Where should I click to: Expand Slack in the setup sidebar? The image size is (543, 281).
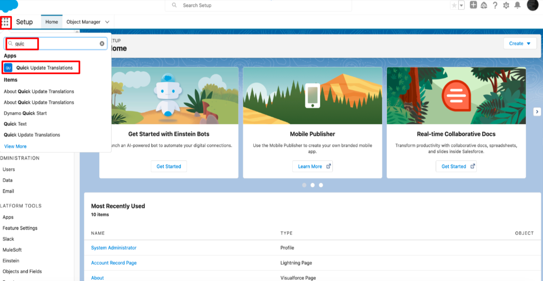coord(8,239)
